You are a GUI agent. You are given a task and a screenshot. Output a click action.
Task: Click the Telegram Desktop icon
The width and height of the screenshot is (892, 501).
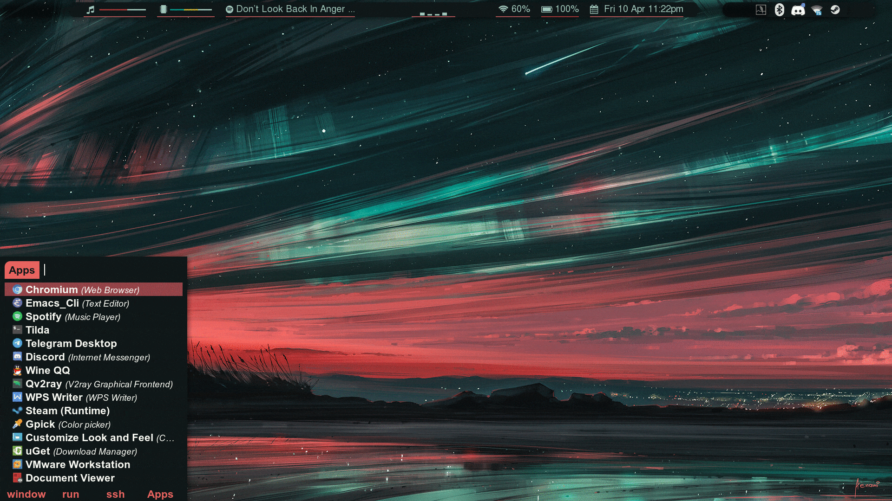coord(17,343)
